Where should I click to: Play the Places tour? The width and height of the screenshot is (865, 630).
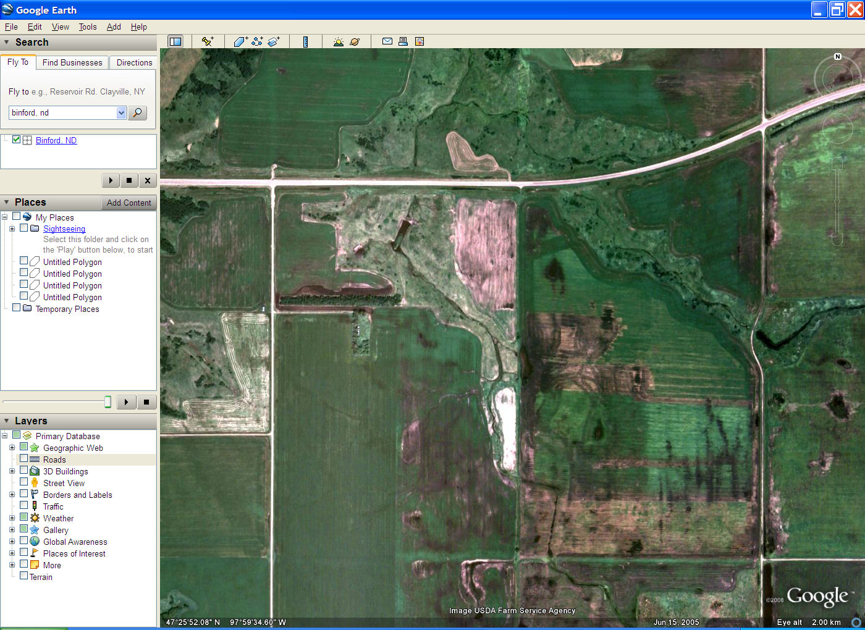[x=126, y=402]
